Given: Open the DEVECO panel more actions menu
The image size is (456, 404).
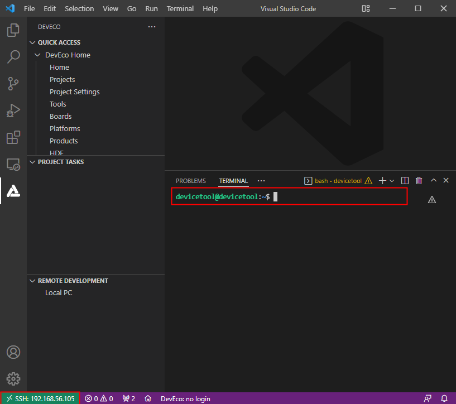Looking at the screenshot, I should point(152,27).
